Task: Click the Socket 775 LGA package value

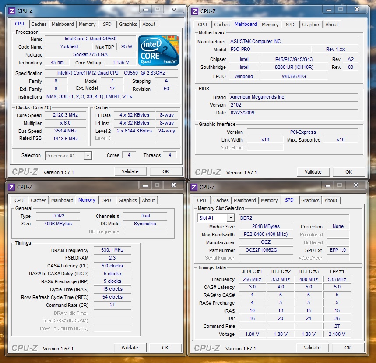Action: pos(91,54)
